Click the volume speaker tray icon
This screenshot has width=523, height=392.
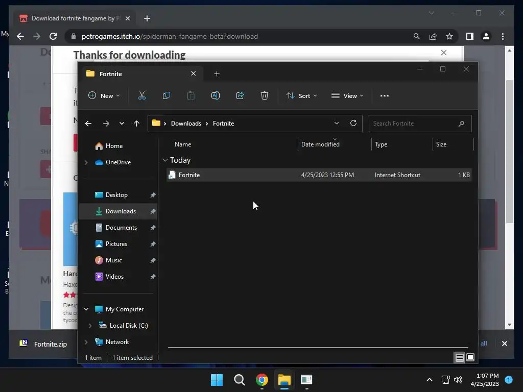[x=458, y=380]
